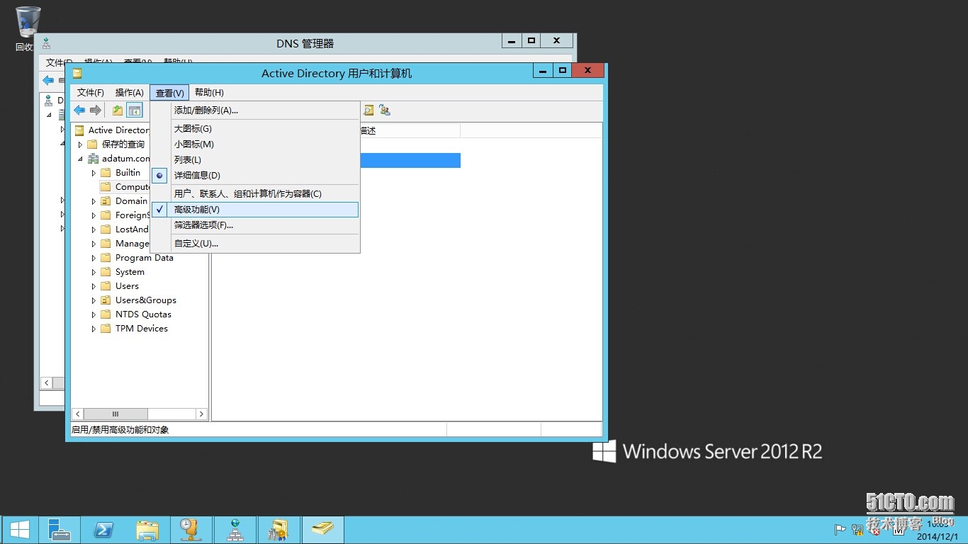The height and width of the screenshot is (544, 968).
Task: Open 筛选器选项(F)... from the View menu
Action: (255, 225)
